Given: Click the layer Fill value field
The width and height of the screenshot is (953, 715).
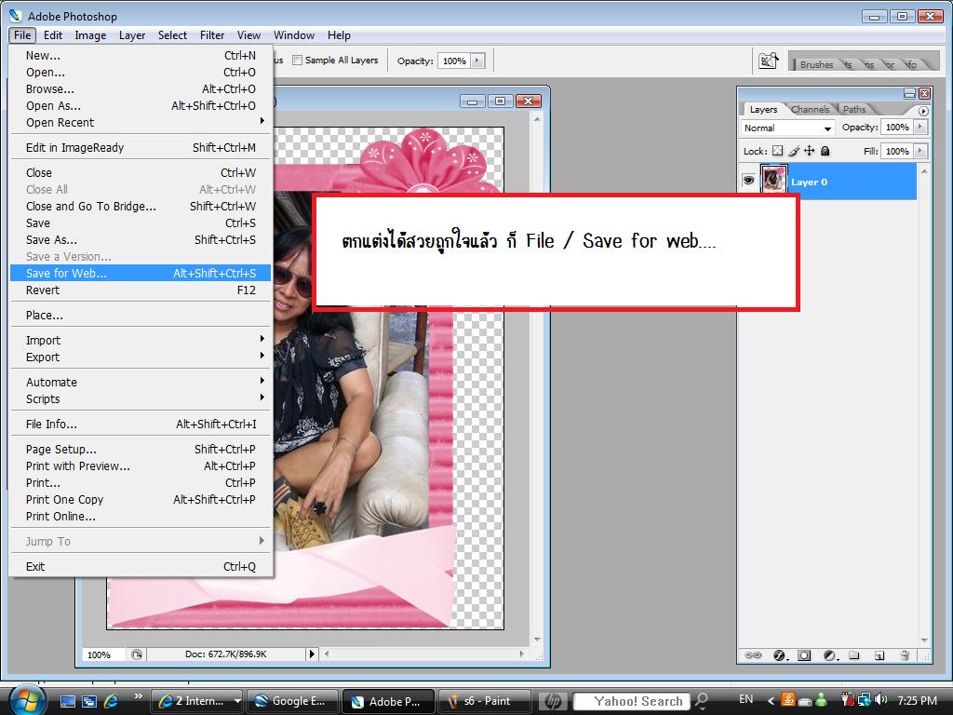Looking at the screenshot, I should (x=898, y=151).
